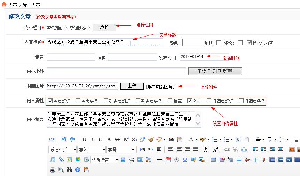The width and height of the screenshot is (300, 176).
Task: Expand the 字体 font dropdown
Action: coord(91,150)
